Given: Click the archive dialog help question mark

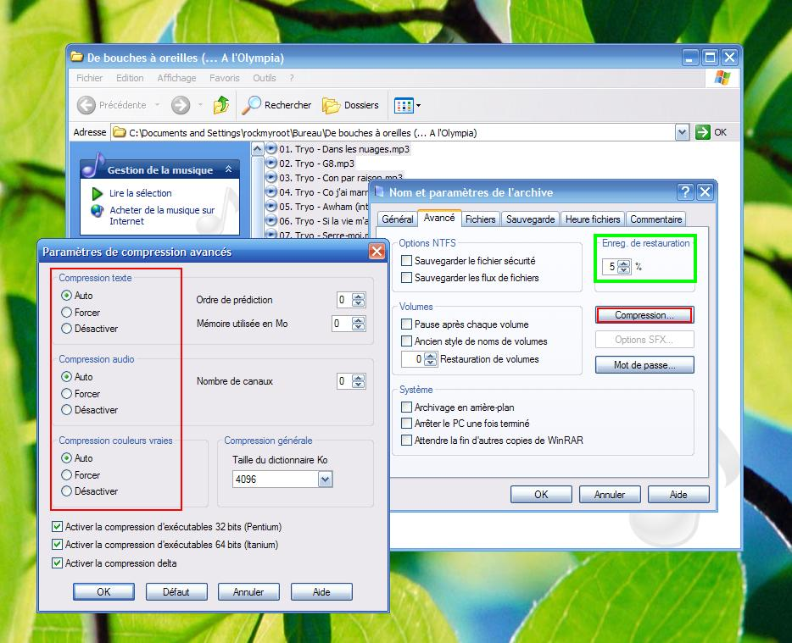Looking at the screenshot, I should (x=685, y=192).
